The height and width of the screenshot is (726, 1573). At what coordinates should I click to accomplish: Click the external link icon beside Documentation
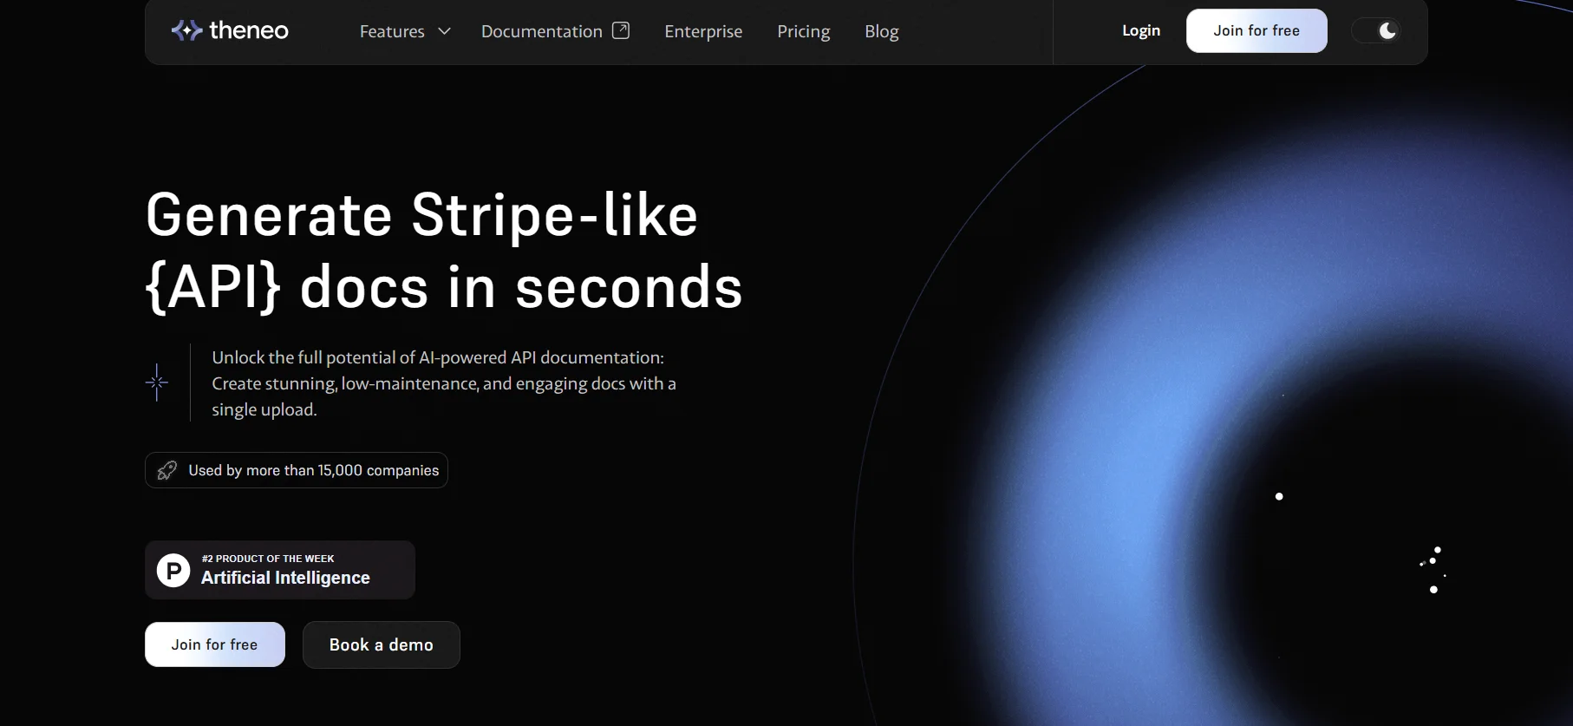coord(621,30)
